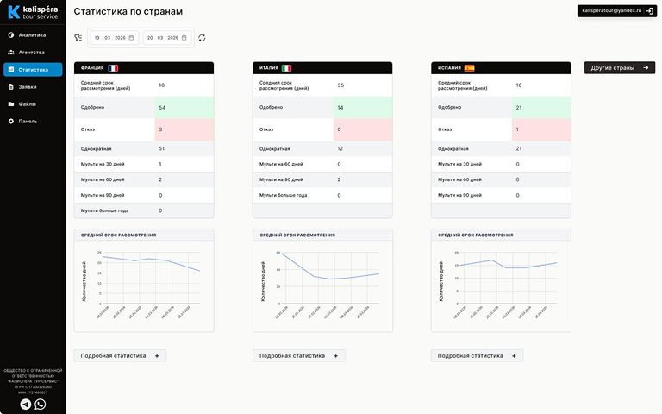Click France approved value 54
Viewport: 662px width, 414px height.
162,108
